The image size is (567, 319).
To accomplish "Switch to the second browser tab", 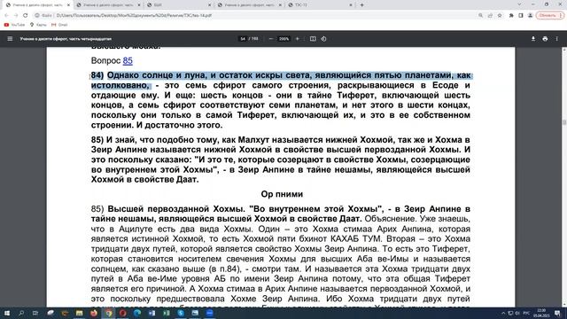I will click(x=108, y=5).
